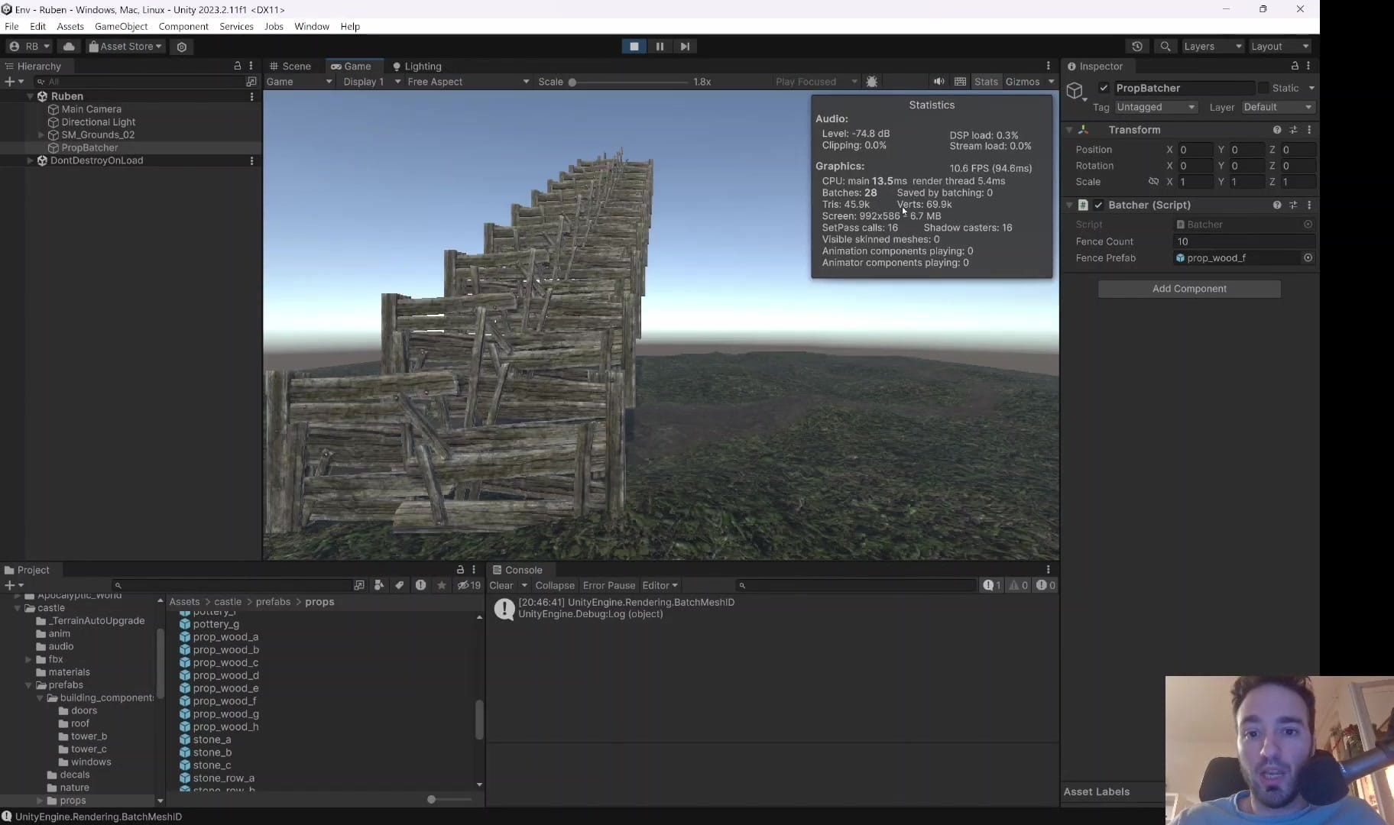Open the version control history icon

pyautogui.click(x=1138, y=47)
